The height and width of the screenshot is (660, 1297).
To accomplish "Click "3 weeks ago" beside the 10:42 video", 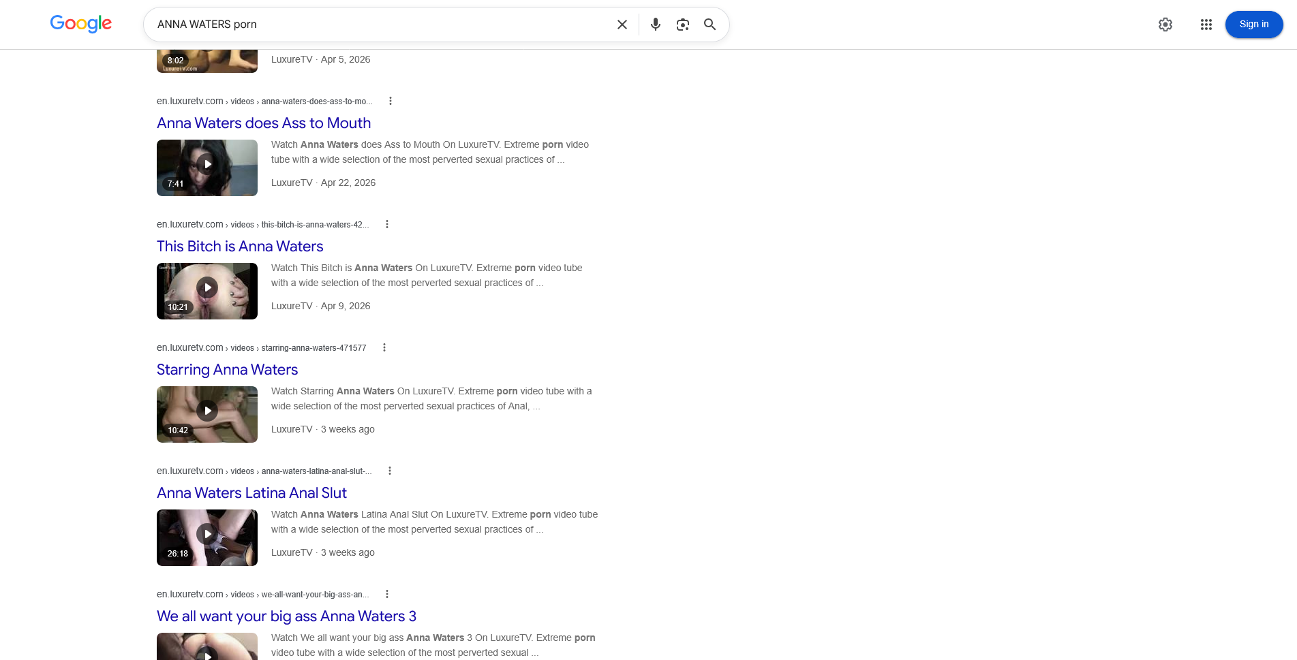I will [348, 429].
